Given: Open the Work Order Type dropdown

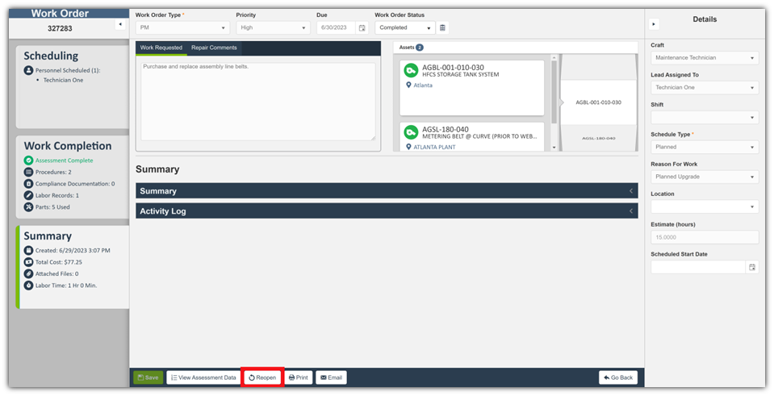Looking at the screenshot, I should pyautogui.click(x=182, y=28).
